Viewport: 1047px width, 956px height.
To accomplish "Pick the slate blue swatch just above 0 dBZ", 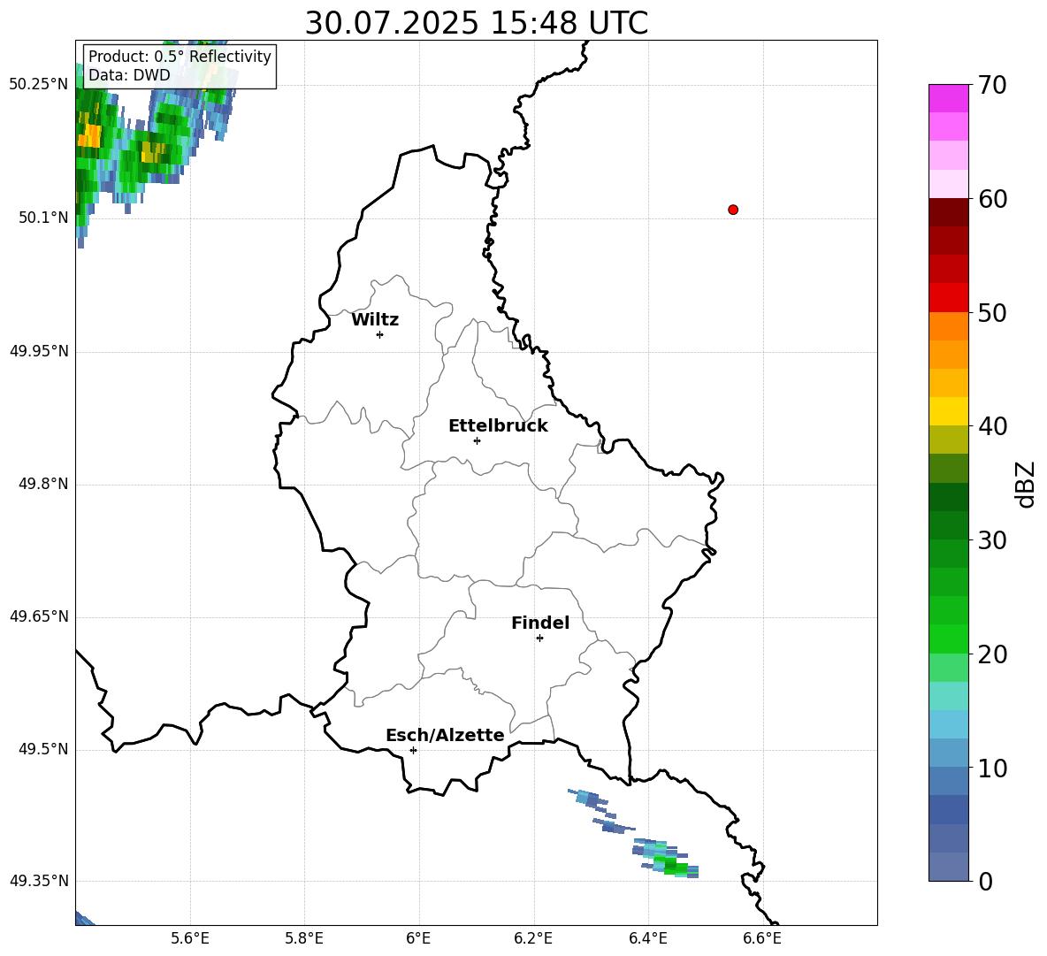I will click(x=948, y=867).
